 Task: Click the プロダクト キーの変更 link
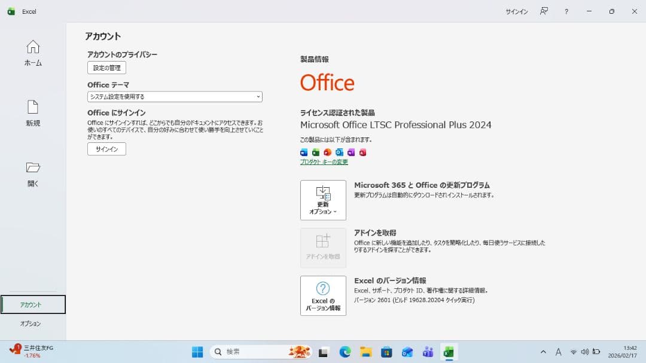(x=324, y=162)
